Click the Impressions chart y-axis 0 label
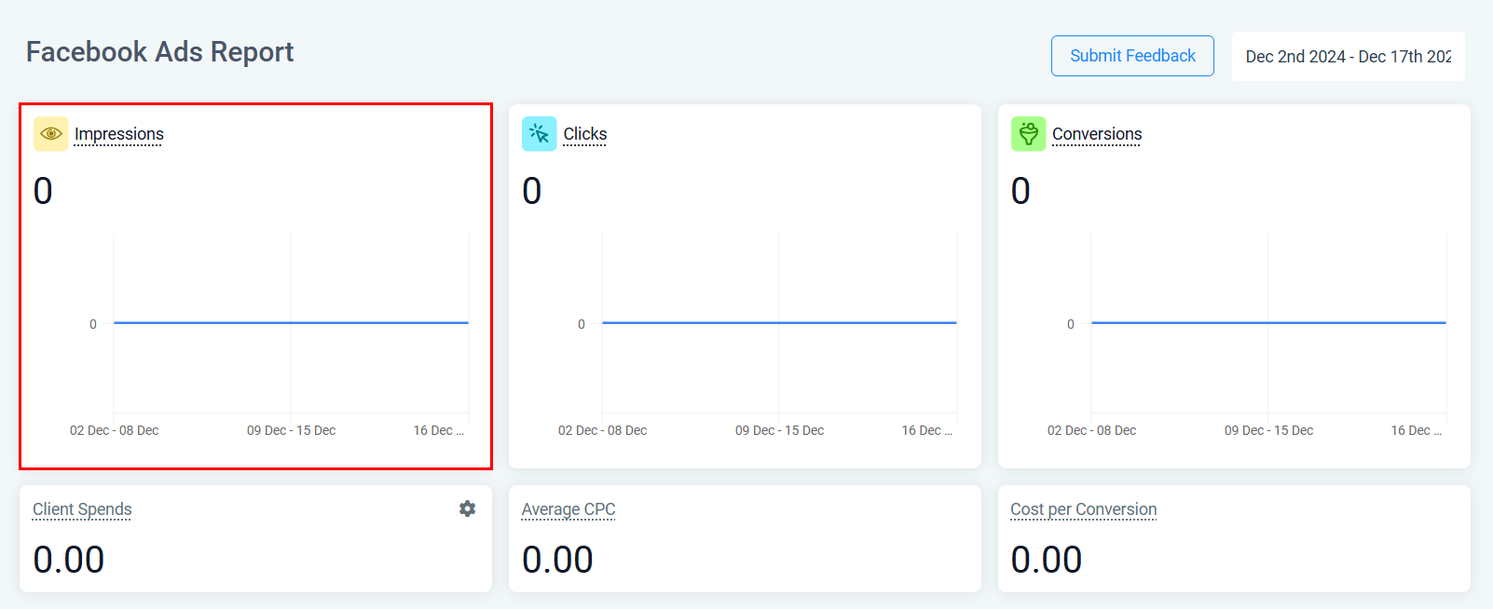This screenshot has width=1493, height=609. (x=93, y=324)
